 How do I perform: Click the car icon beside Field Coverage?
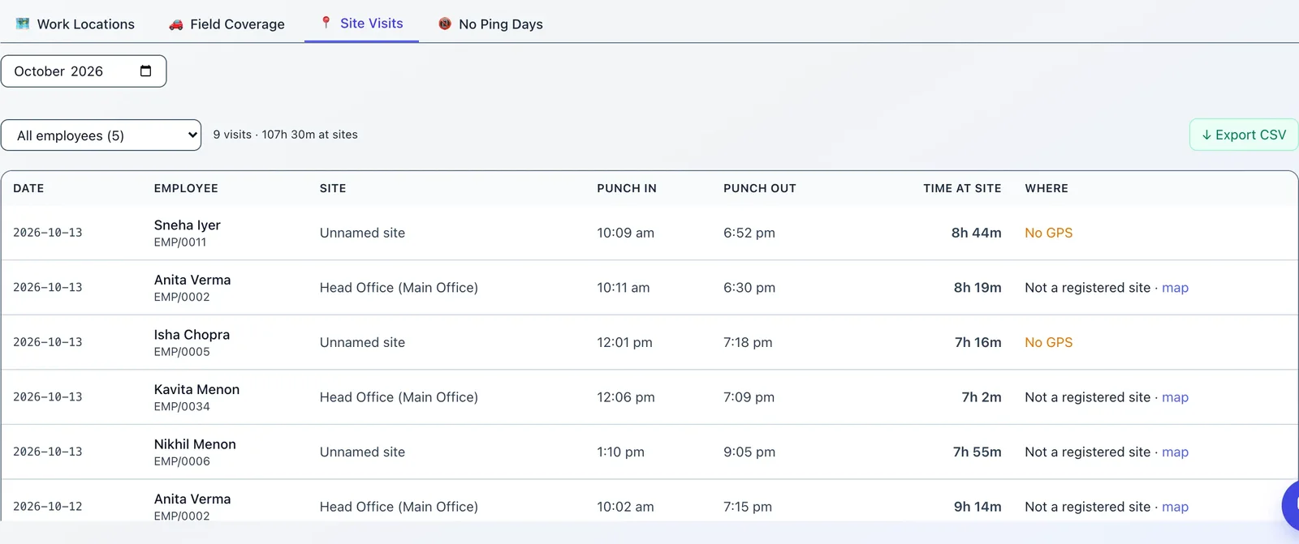click(175, 24)
